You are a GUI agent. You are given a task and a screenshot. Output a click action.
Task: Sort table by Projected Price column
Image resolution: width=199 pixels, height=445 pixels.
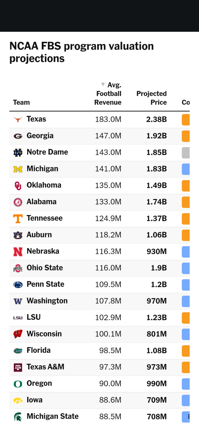(x=152, y=98)
